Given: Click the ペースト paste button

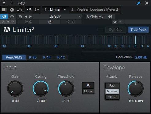Looking at the screenshot, I should click(x=71, y=22).
